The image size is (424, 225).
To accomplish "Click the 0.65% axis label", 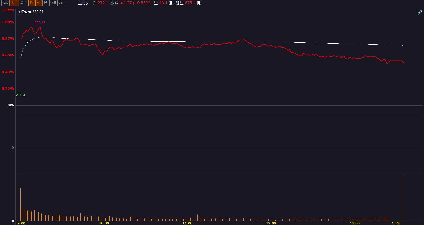I will click(x=8, y=55).
